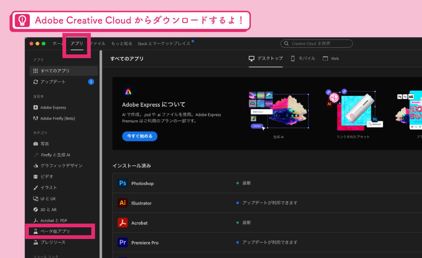
Task: Click the Photoshop app icon
Action: (123, 183)
